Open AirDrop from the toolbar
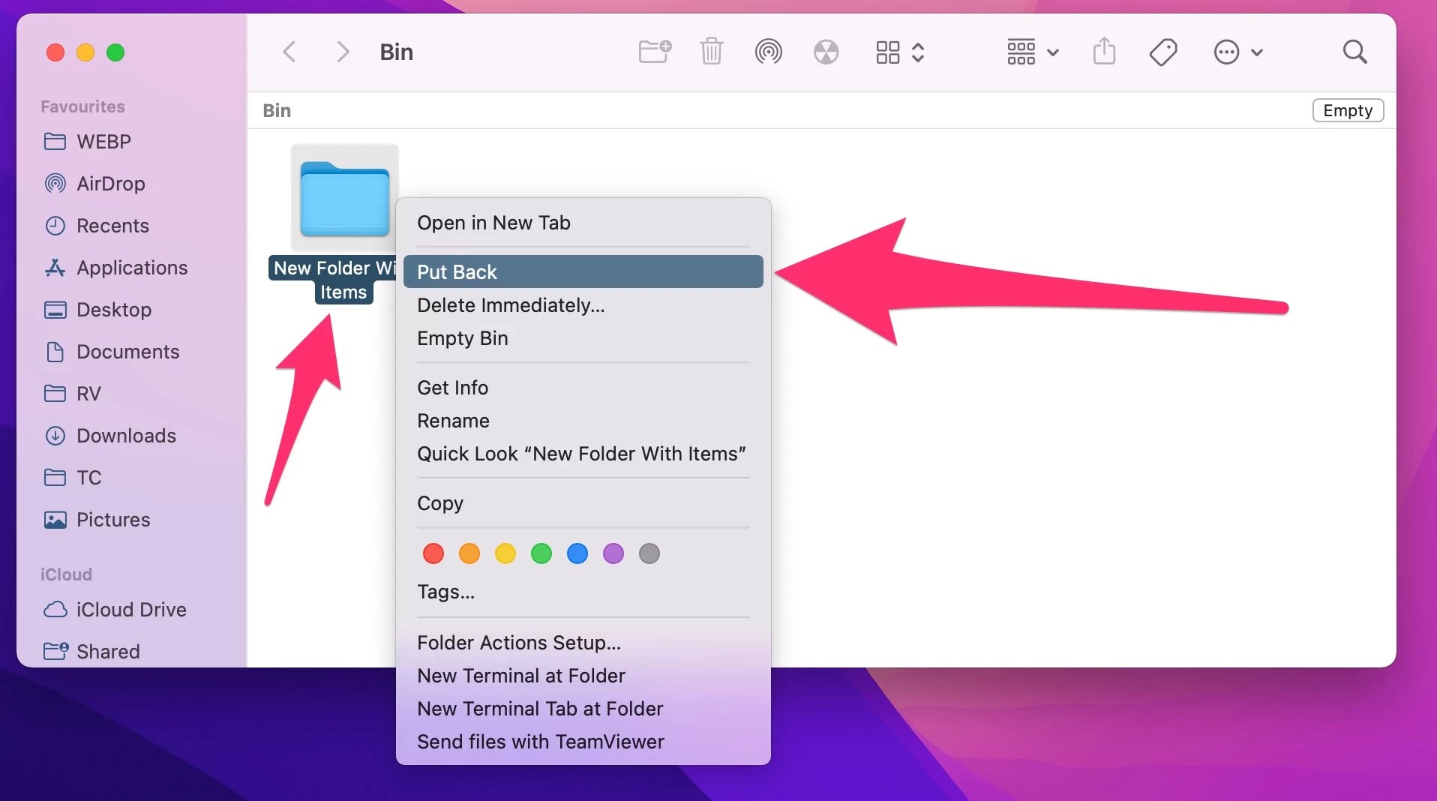 (768, 51)
